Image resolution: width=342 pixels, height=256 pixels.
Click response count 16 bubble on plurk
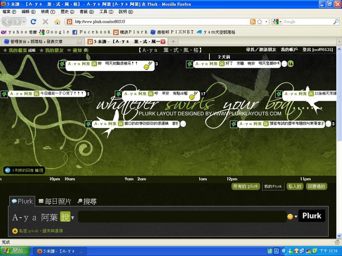[x=290, y=64]
